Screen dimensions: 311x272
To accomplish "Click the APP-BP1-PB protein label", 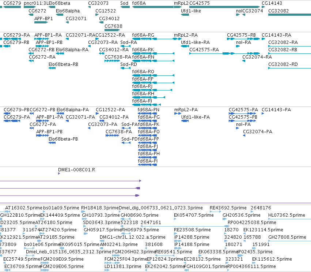I will coord(49,132).
